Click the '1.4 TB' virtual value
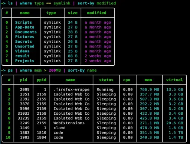Image resolution: width=190 pixels, height=144 pixels. tap(176, 137)
